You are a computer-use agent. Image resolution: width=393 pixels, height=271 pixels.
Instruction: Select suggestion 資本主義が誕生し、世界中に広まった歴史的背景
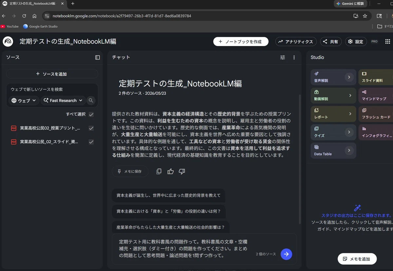(168, 195)
